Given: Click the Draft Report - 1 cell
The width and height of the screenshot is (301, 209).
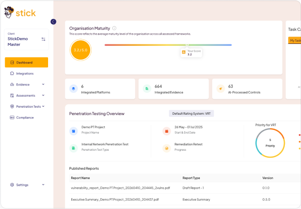Looking at the screenshot, I should tap(193, 188).
